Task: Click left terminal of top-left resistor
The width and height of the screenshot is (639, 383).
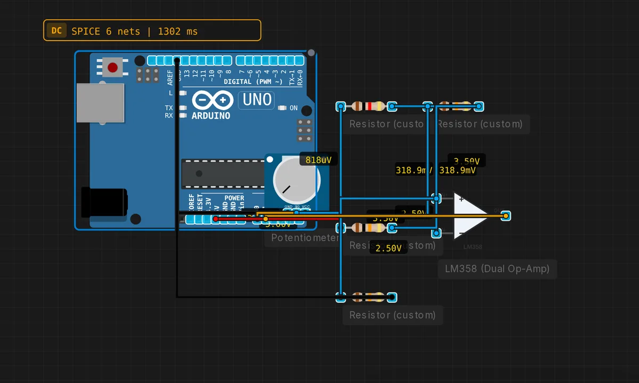Action: 341,106
